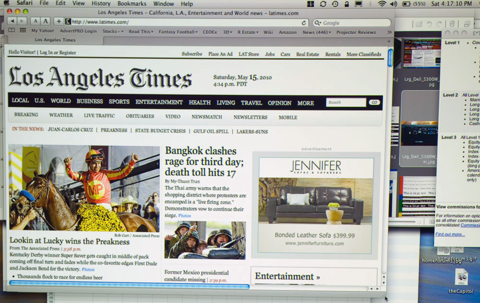Image resolution: width=480 pixels, height=303 pixels.
Task: Open the LIVE TRAFFIC link
Action: pos(99,116)
